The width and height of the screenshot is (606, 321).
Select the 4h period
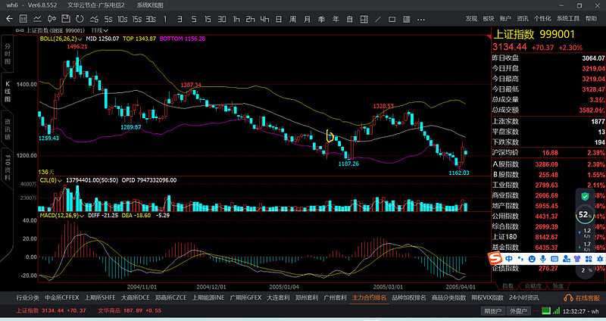coord(264,19)
